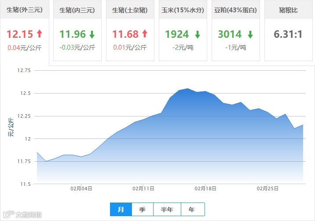Click the 12.75 y-axis label
The height and width of the screenshot is (221, 315).
click(24, 70)
